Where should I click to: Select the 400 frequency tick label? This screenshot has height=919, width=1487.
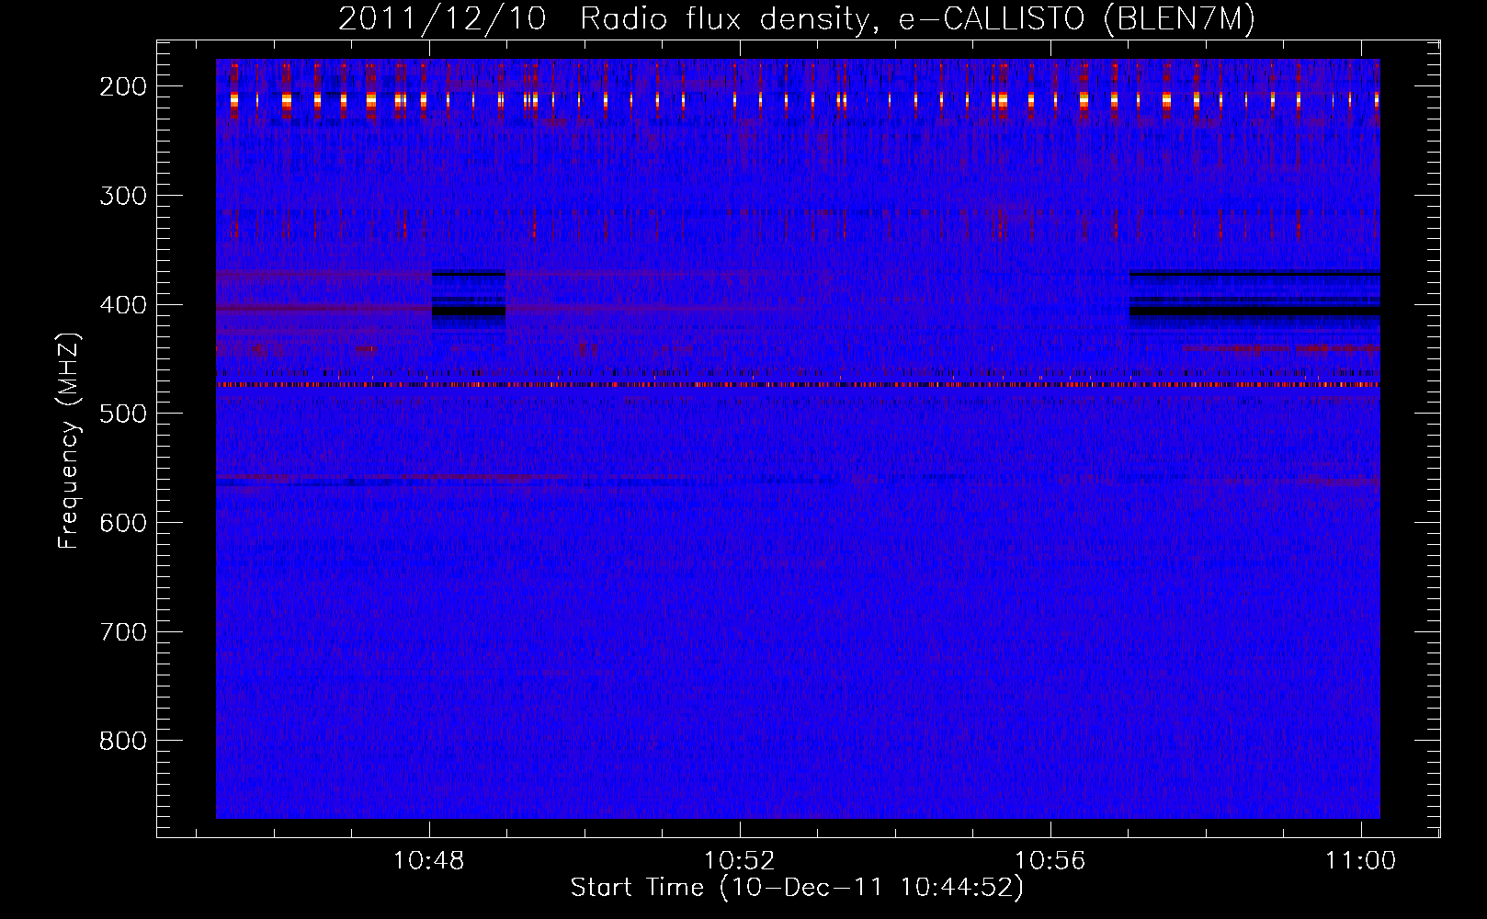(x=122, y=305)
